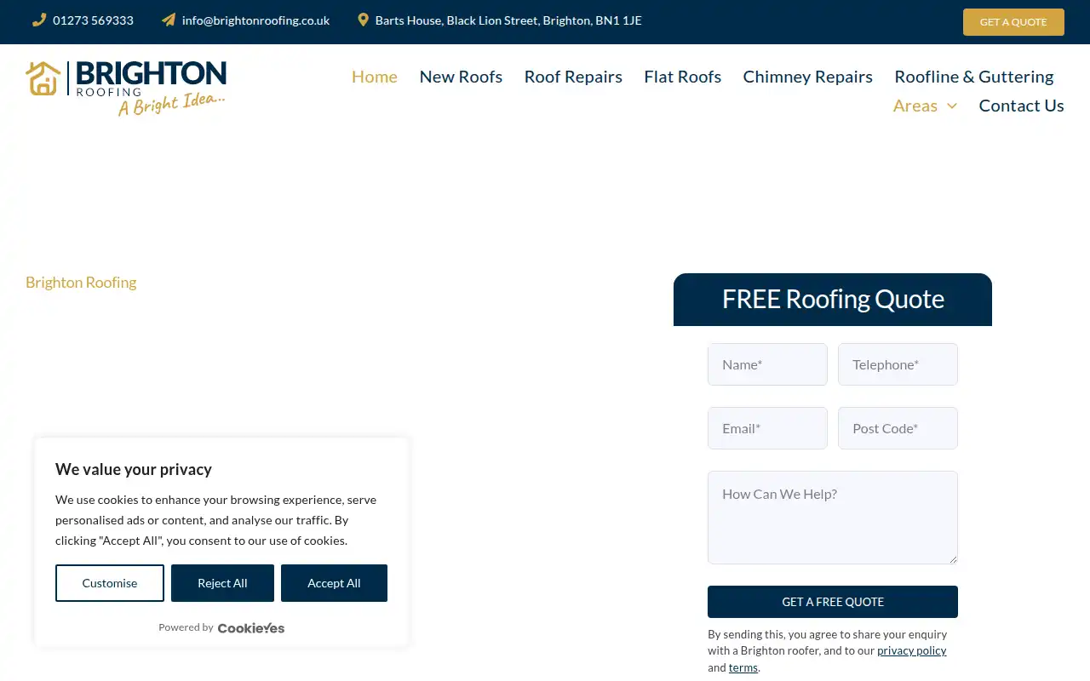Screen dimensions: 1090x681
Task: Click the phone handset icon
Action: coord(39,20)
